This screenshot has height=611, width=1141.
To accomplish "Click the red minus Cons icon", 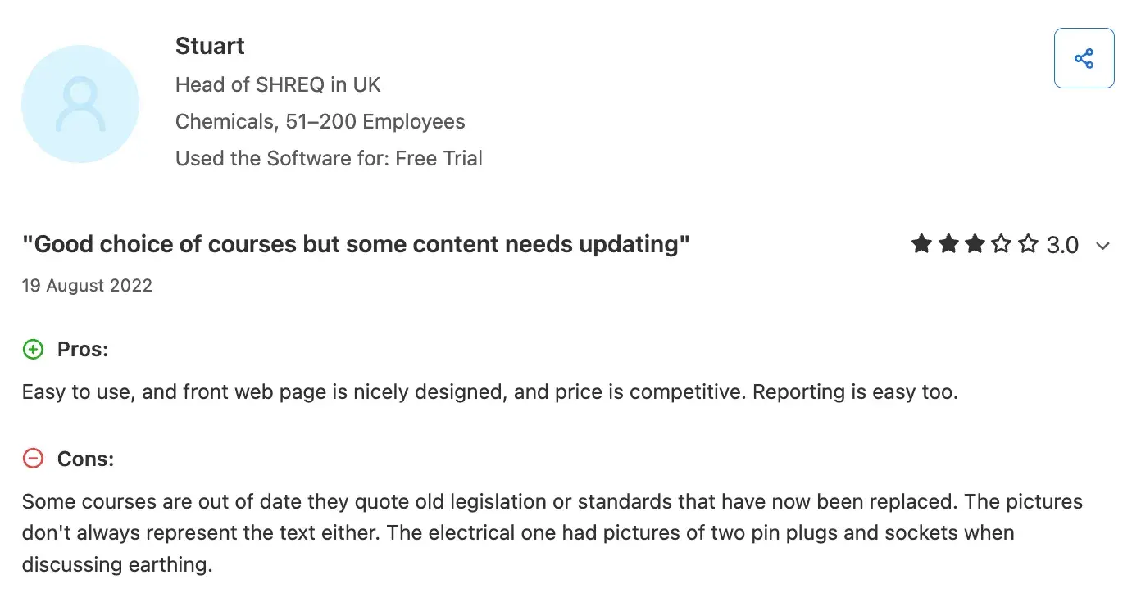I will (x=33, y=459).
